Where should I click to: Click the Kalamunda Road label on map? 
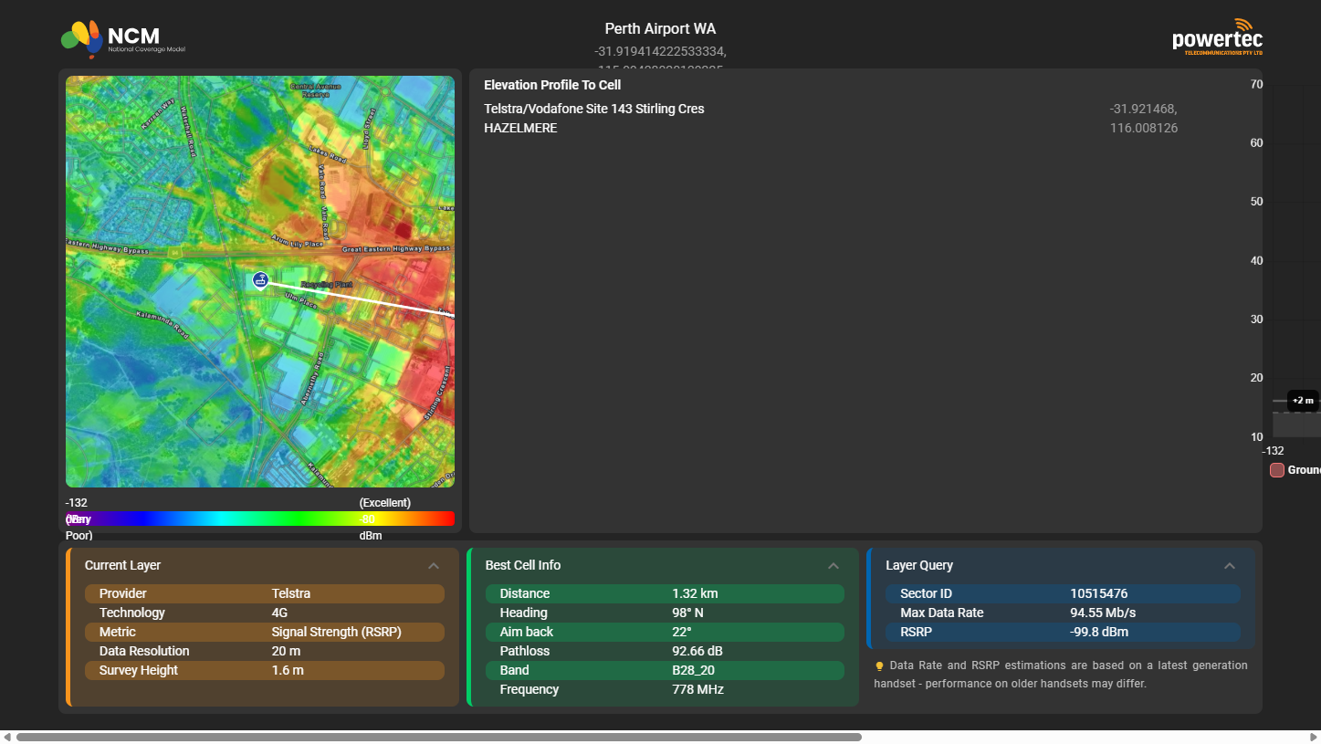163,326
